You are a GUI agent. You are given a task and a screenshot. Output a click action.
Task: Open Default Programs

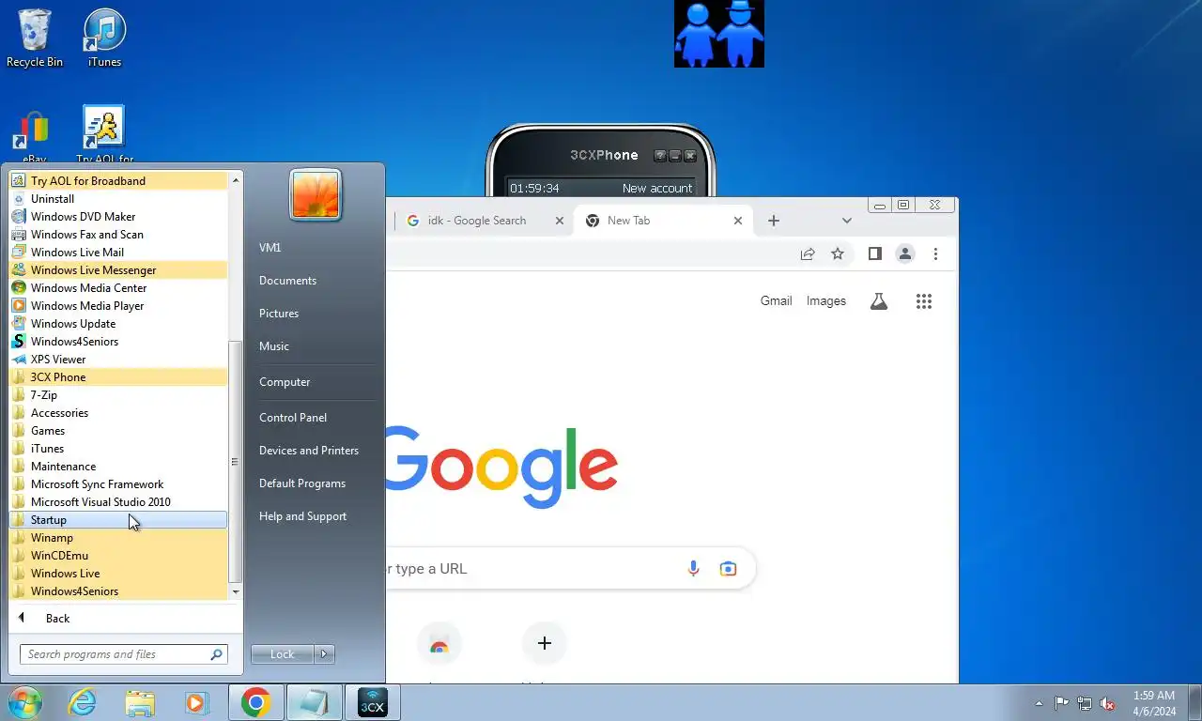[302, 483]
